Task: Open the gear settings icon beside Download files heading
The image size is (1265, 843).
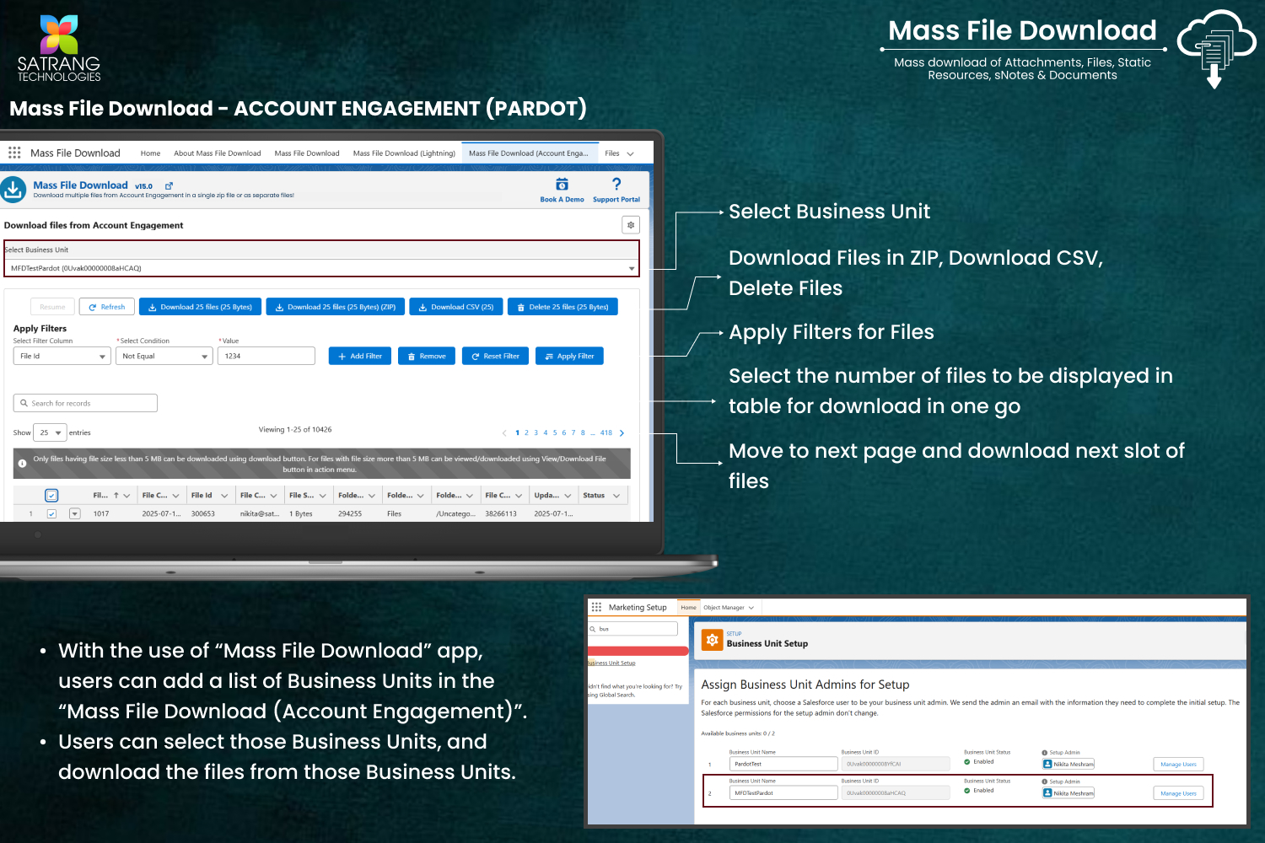Action: click(x=631, y=225)
